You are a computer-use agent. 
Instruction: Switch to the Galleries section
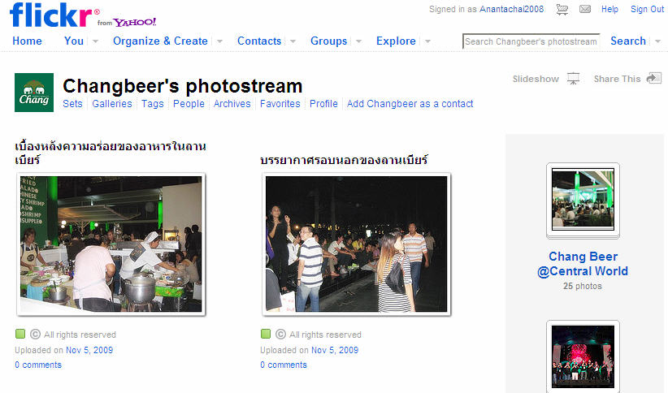(111, 104)
